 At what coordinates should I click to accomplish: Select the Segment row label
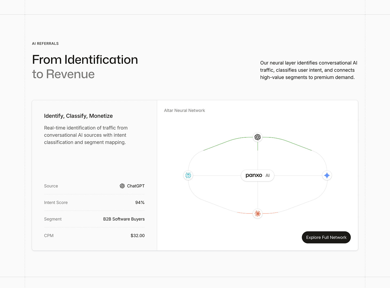coord(53,219)
